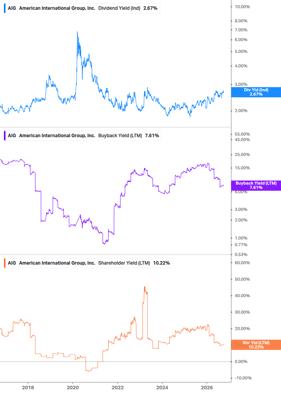Click the 10.22% value in Shareholder Yield legend
Image resolution: width=281 pixels, height=394 pixels.
[161, 263]
